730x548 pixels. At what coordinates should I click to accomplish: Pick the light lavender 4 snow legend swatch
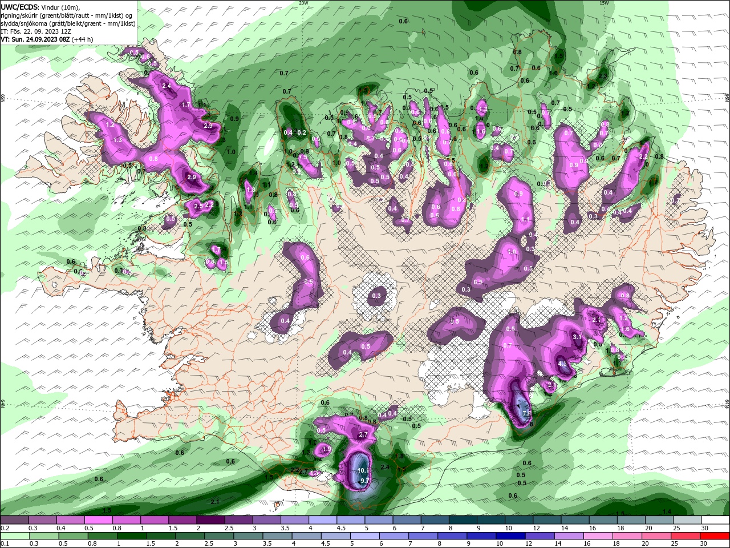click(x=322, y=520)
